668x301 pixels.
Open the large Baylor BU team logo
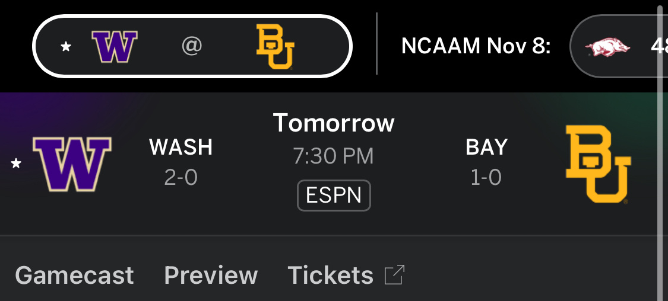[597, 164]
